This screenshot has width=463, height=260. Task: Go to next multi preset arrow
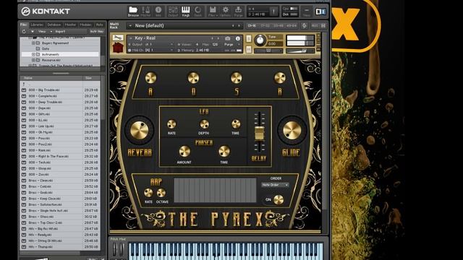tap(239, 26)
